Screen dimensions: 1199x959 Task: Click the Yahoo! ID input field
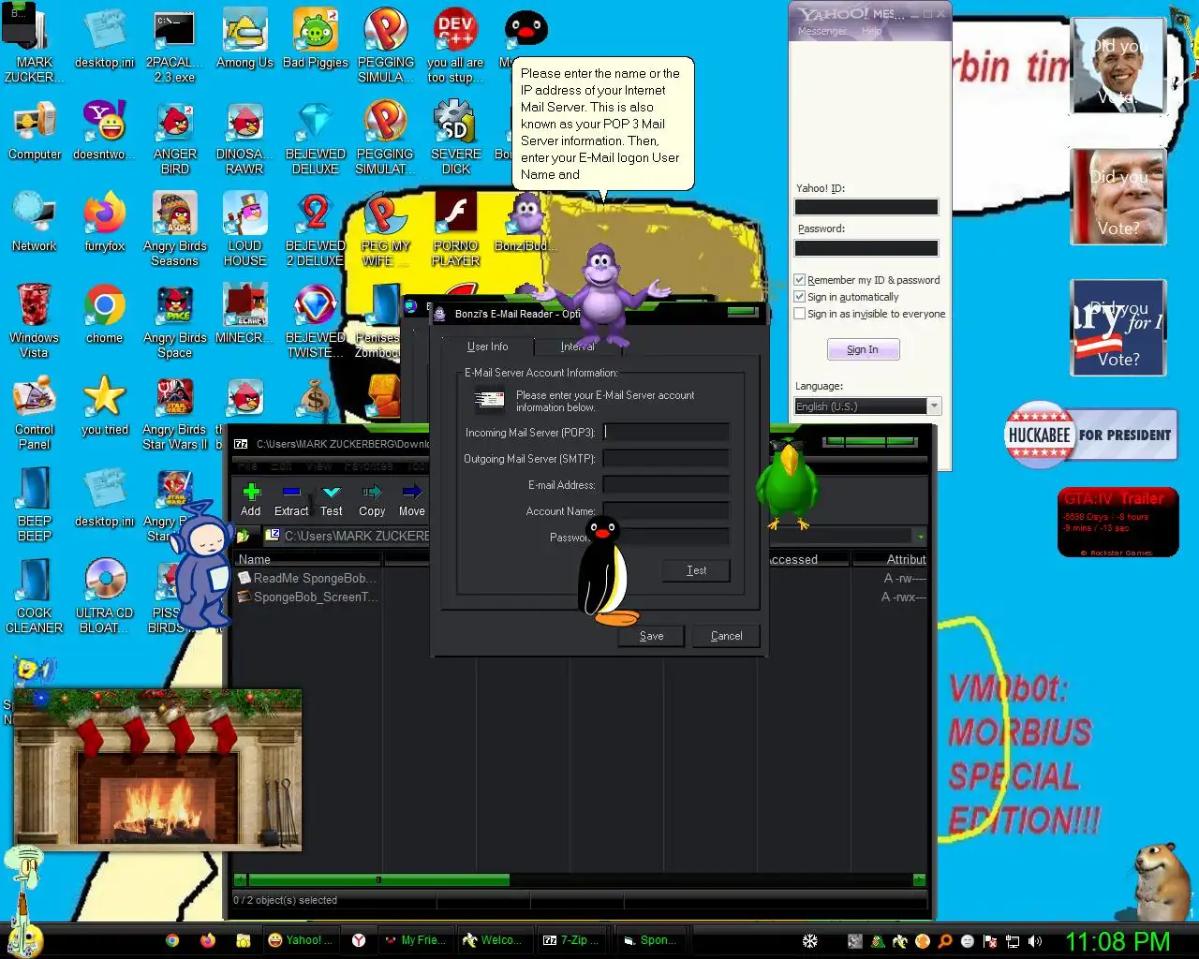866,207
